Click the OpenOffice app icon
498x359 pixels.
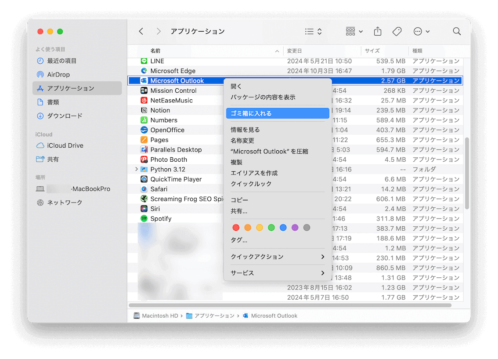[144, 130]
